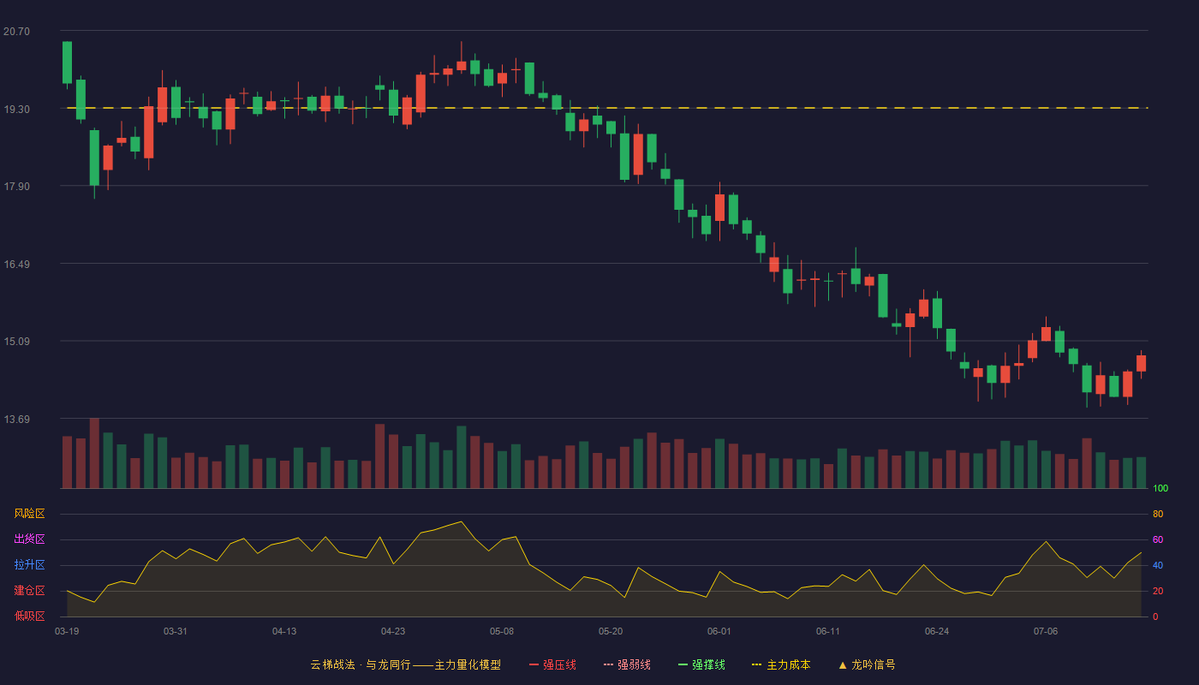Screen dimensions: 1199x685
Task: Click the pink dashed 强弱线 legend icon
Action: click(609, 664)
